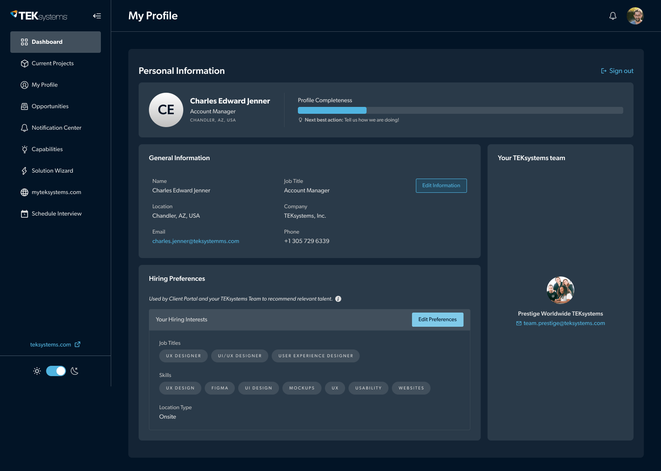Viewport: 661px width, 471px height.
Task: Click Edit Preferences button
Action: click(x=437, y=319)
